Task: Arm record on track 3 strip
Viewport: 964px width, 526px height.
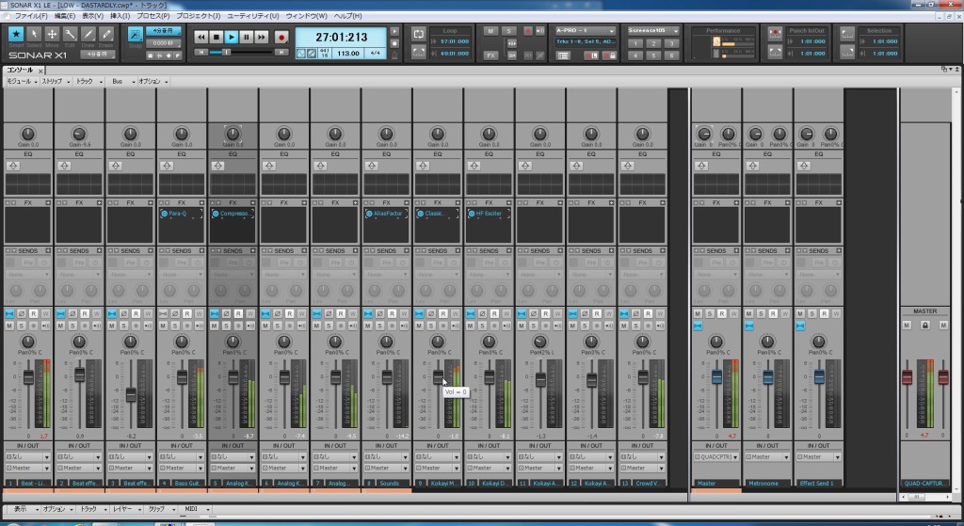Action: pos(136,326)
